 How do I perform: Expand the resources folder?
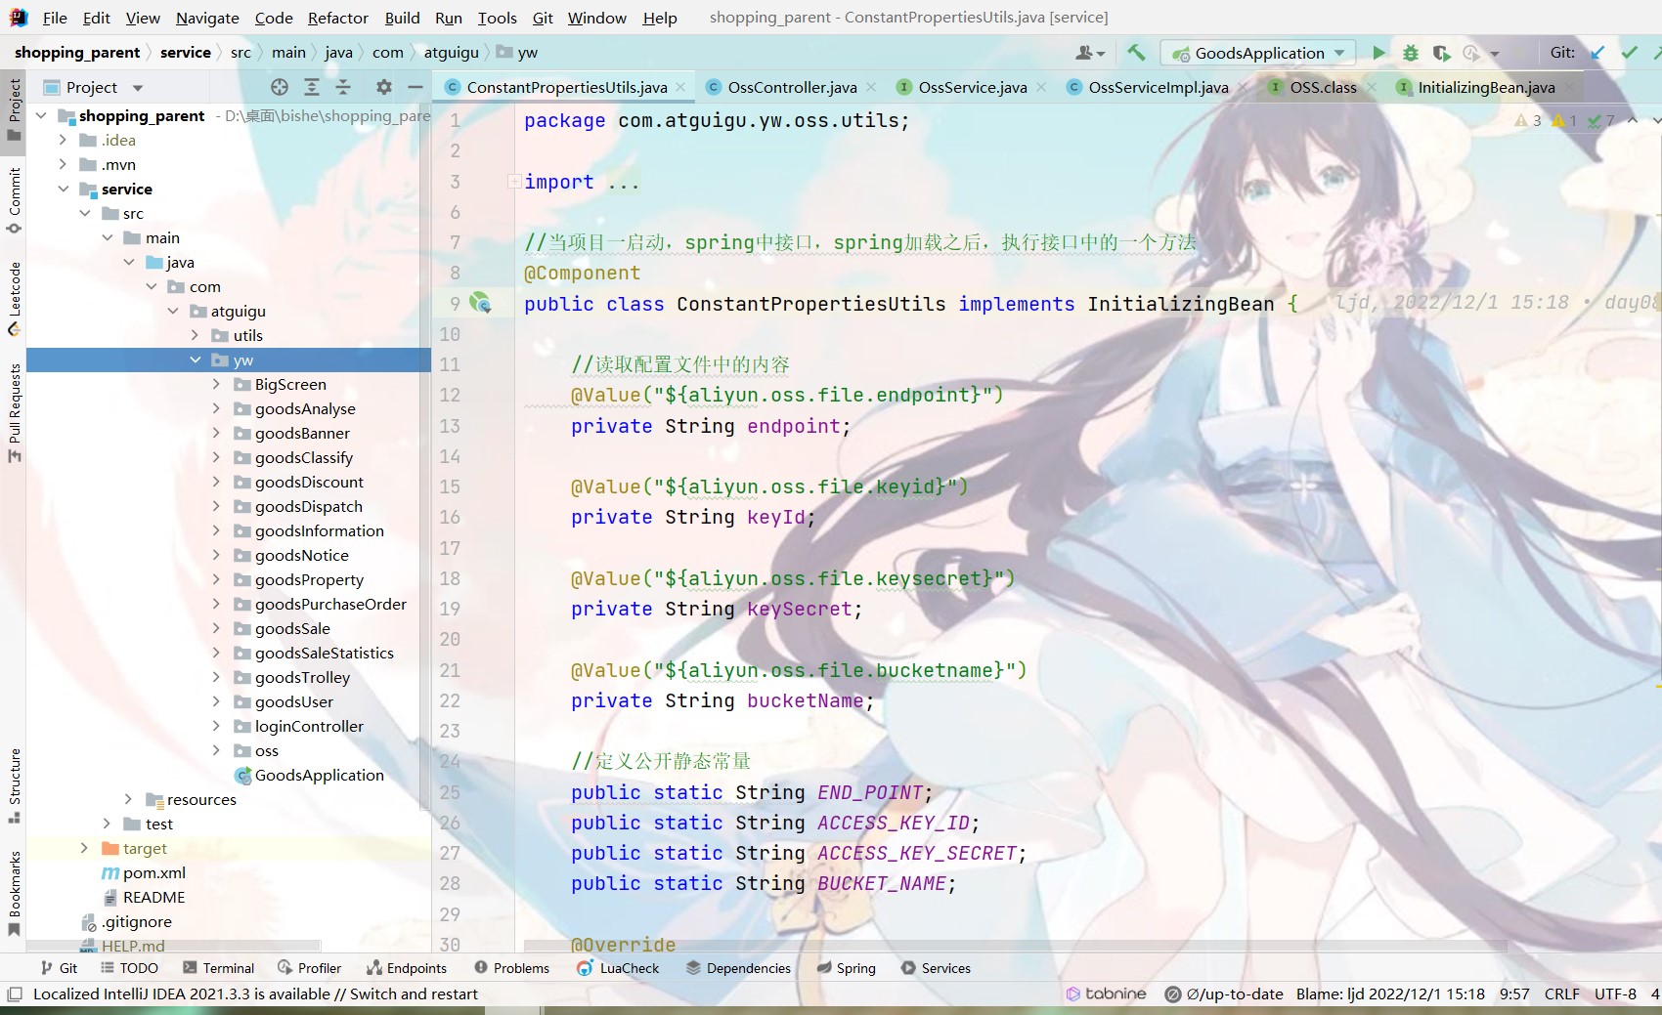[128, 799]
